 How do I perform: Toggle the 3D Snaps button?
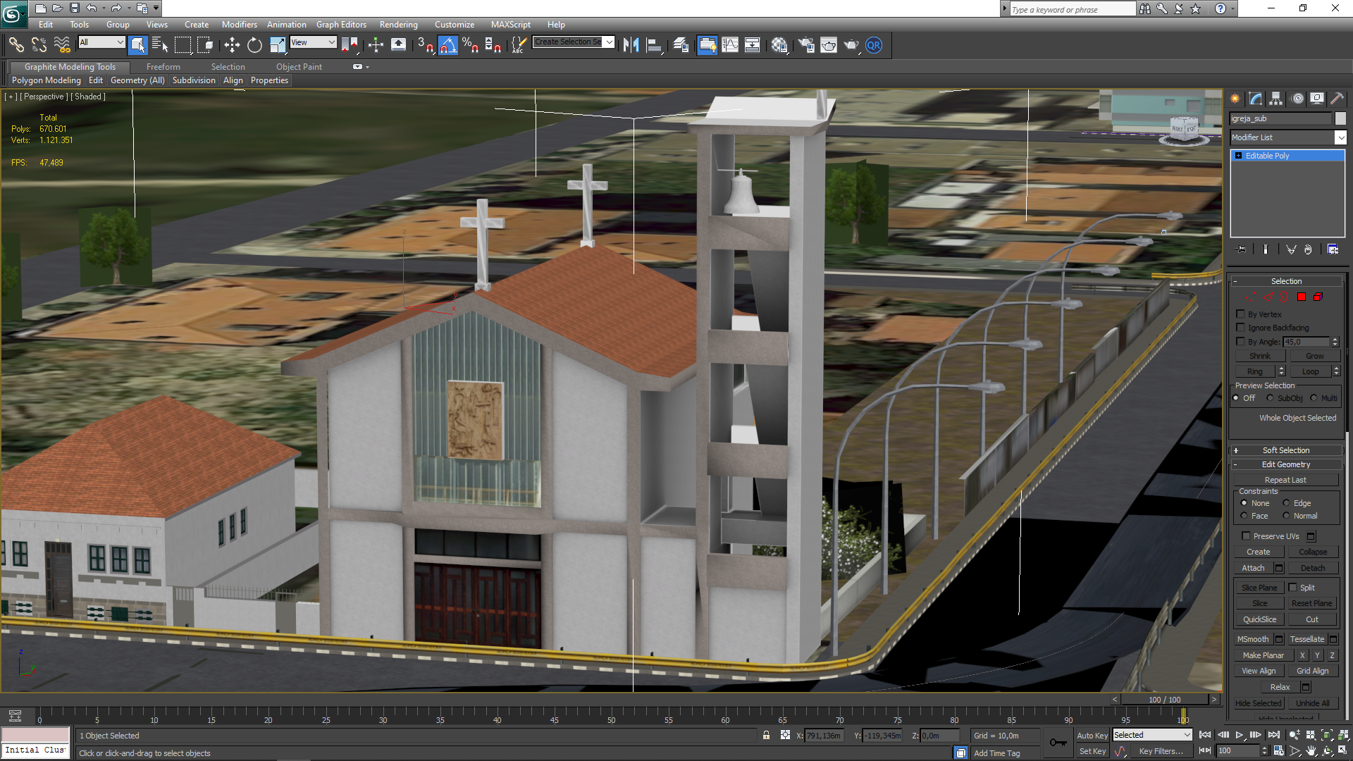pyautogui.click(x=425, y=45)
